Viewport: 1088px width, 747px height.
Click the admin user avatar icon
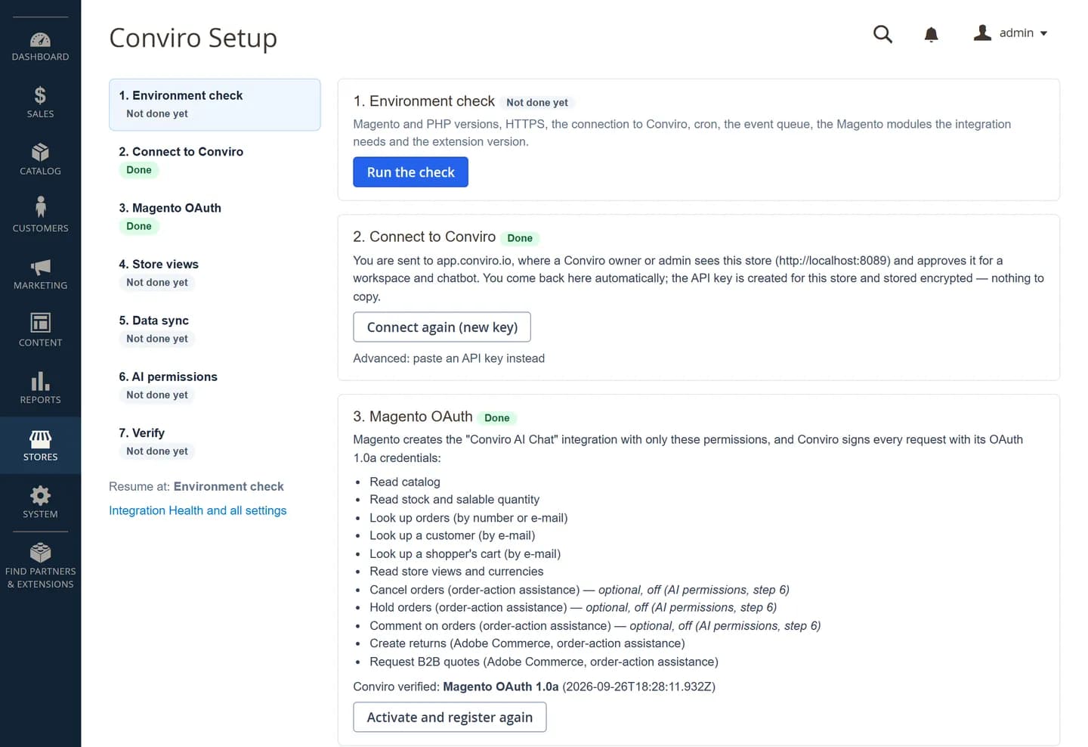pos(982,33)
